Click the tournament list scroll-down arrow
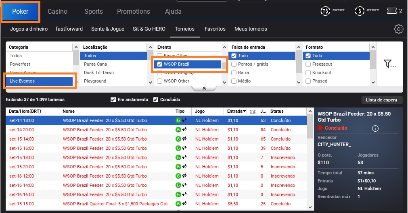Viewport: 408px width, 213px height. tap(310, 207)
